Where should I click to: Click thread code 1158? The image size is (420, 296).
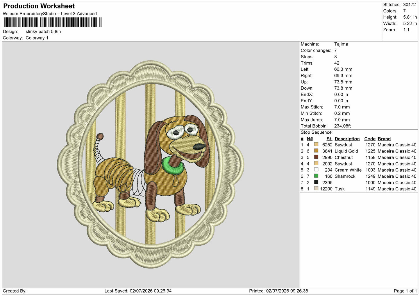click(x=370, y=157)
